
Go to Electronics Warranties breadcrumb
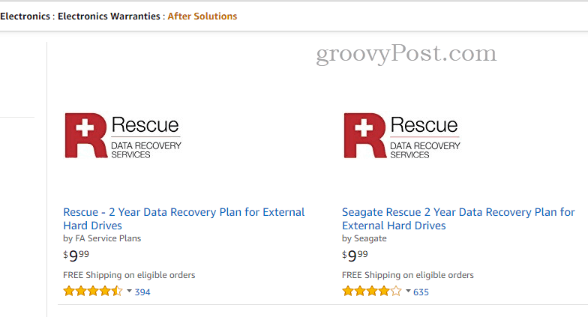pyautogui.click(x=109, y=16)
